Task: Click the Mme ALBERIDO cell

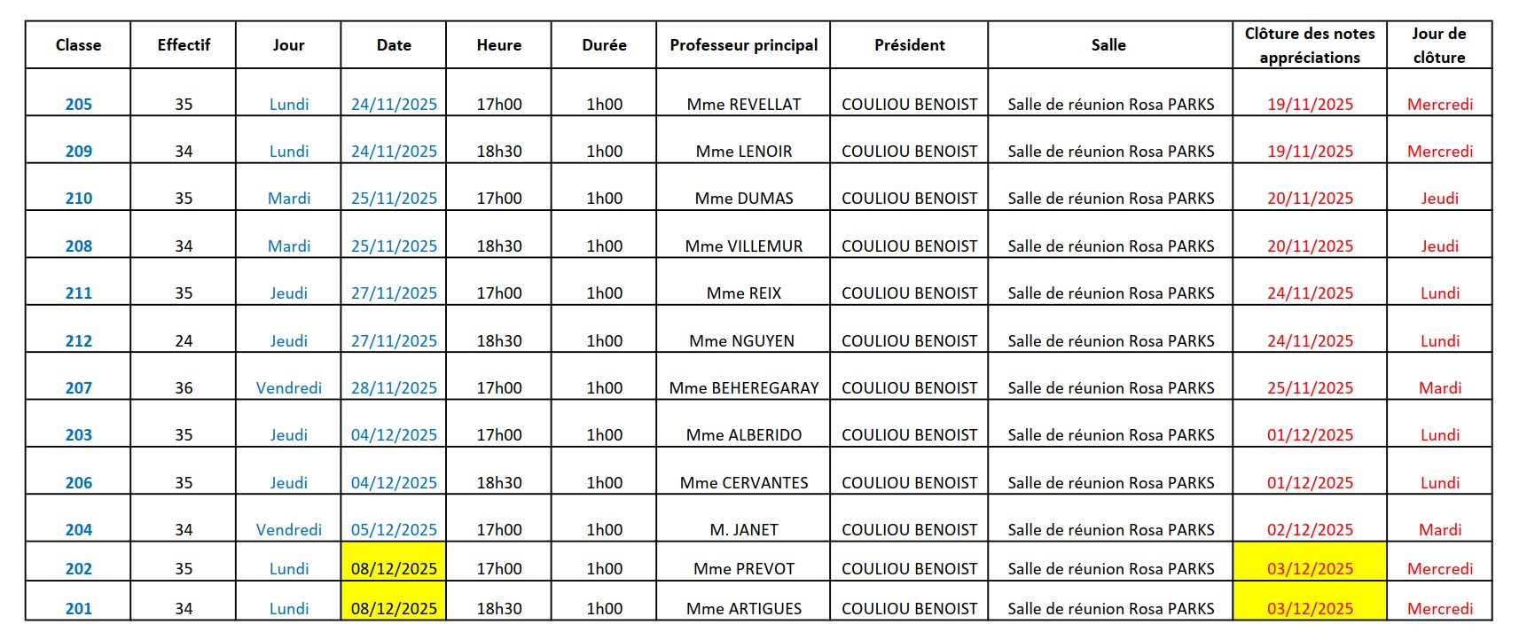Action: [743, 434]
